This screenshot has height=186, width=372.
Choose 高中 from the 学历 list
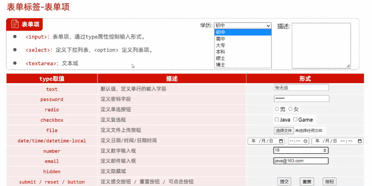221,39
